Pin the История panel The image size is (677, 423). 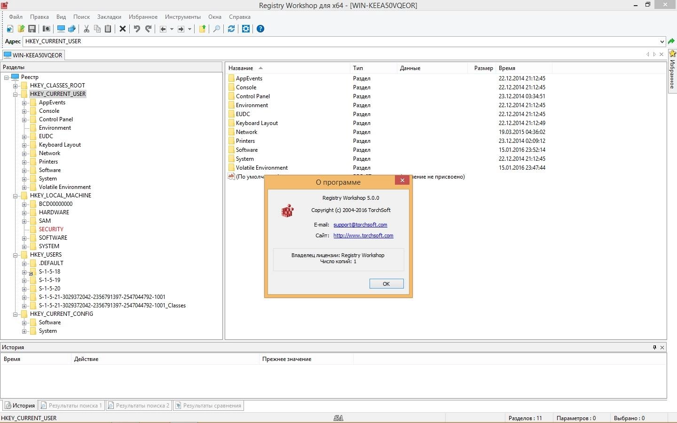coord(654,347)
